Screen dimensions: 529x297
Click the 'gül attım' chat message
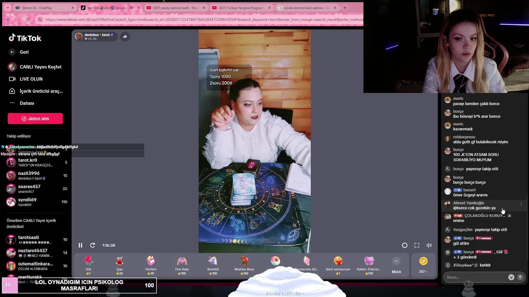point(461,243)
